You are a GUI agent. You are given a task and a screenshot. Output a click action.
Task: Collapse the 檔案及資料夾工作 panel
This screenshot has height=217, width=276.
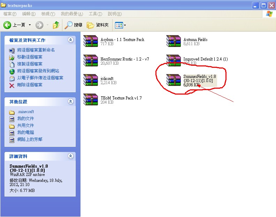71,40
